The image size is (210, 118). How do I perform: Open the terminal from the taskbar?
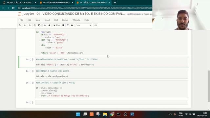[x=118, y=114]
